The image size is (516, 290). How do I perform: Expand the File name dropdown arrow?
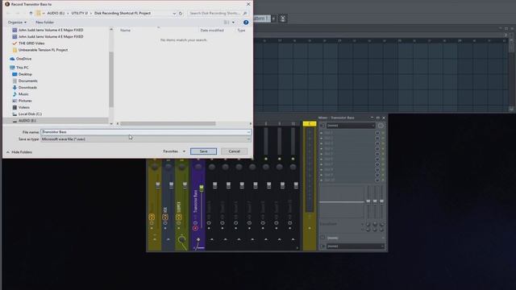coord(248,132)
